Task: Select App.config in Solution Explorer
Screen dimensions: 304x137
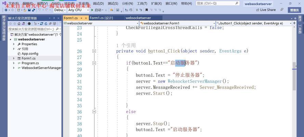Action: 30,53
